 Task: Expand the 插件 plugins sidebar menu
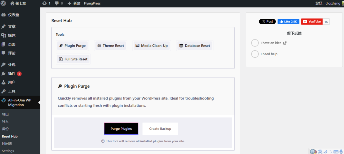(12, 74)
